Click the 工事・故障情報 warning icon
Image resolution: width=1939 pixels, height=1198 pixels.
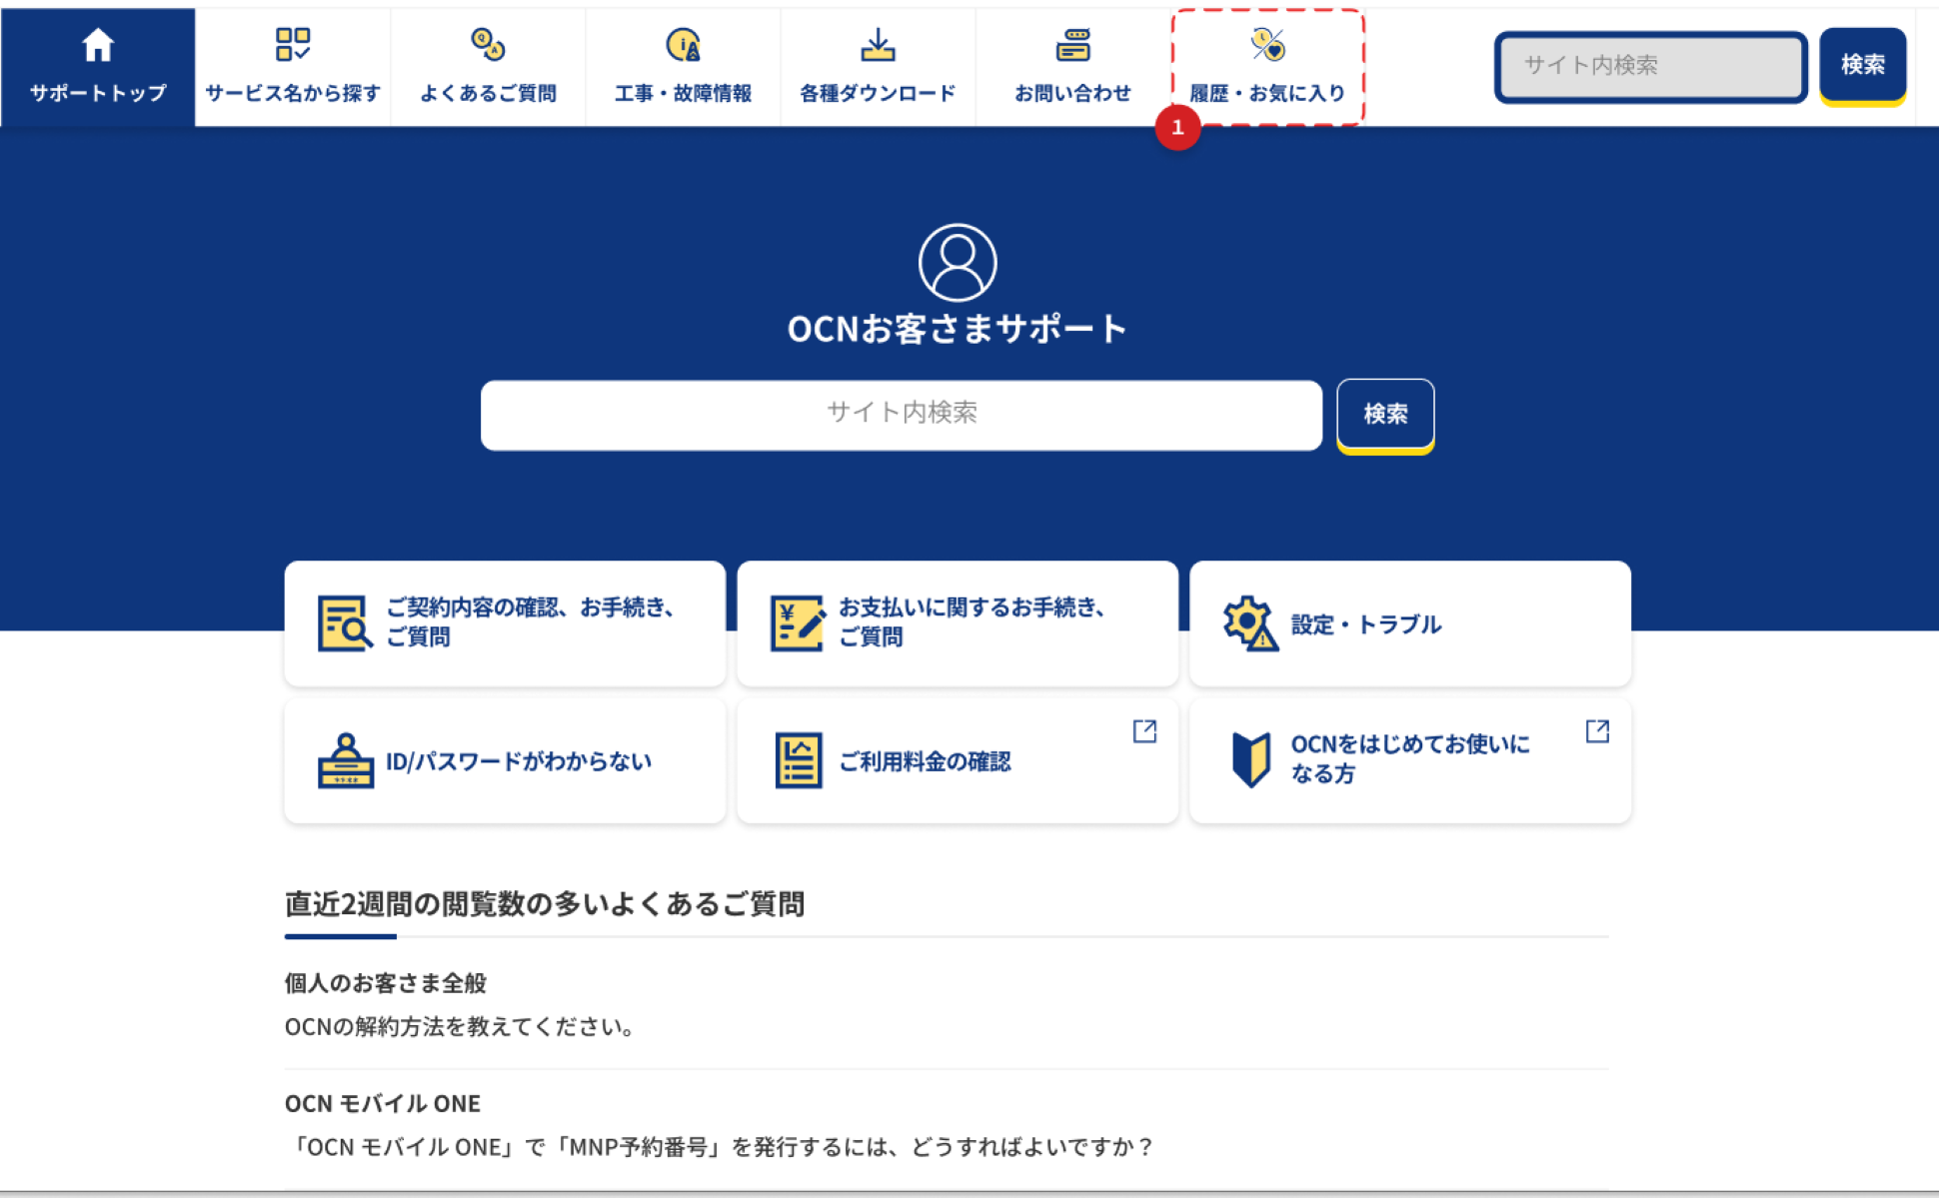pos(683,45)
